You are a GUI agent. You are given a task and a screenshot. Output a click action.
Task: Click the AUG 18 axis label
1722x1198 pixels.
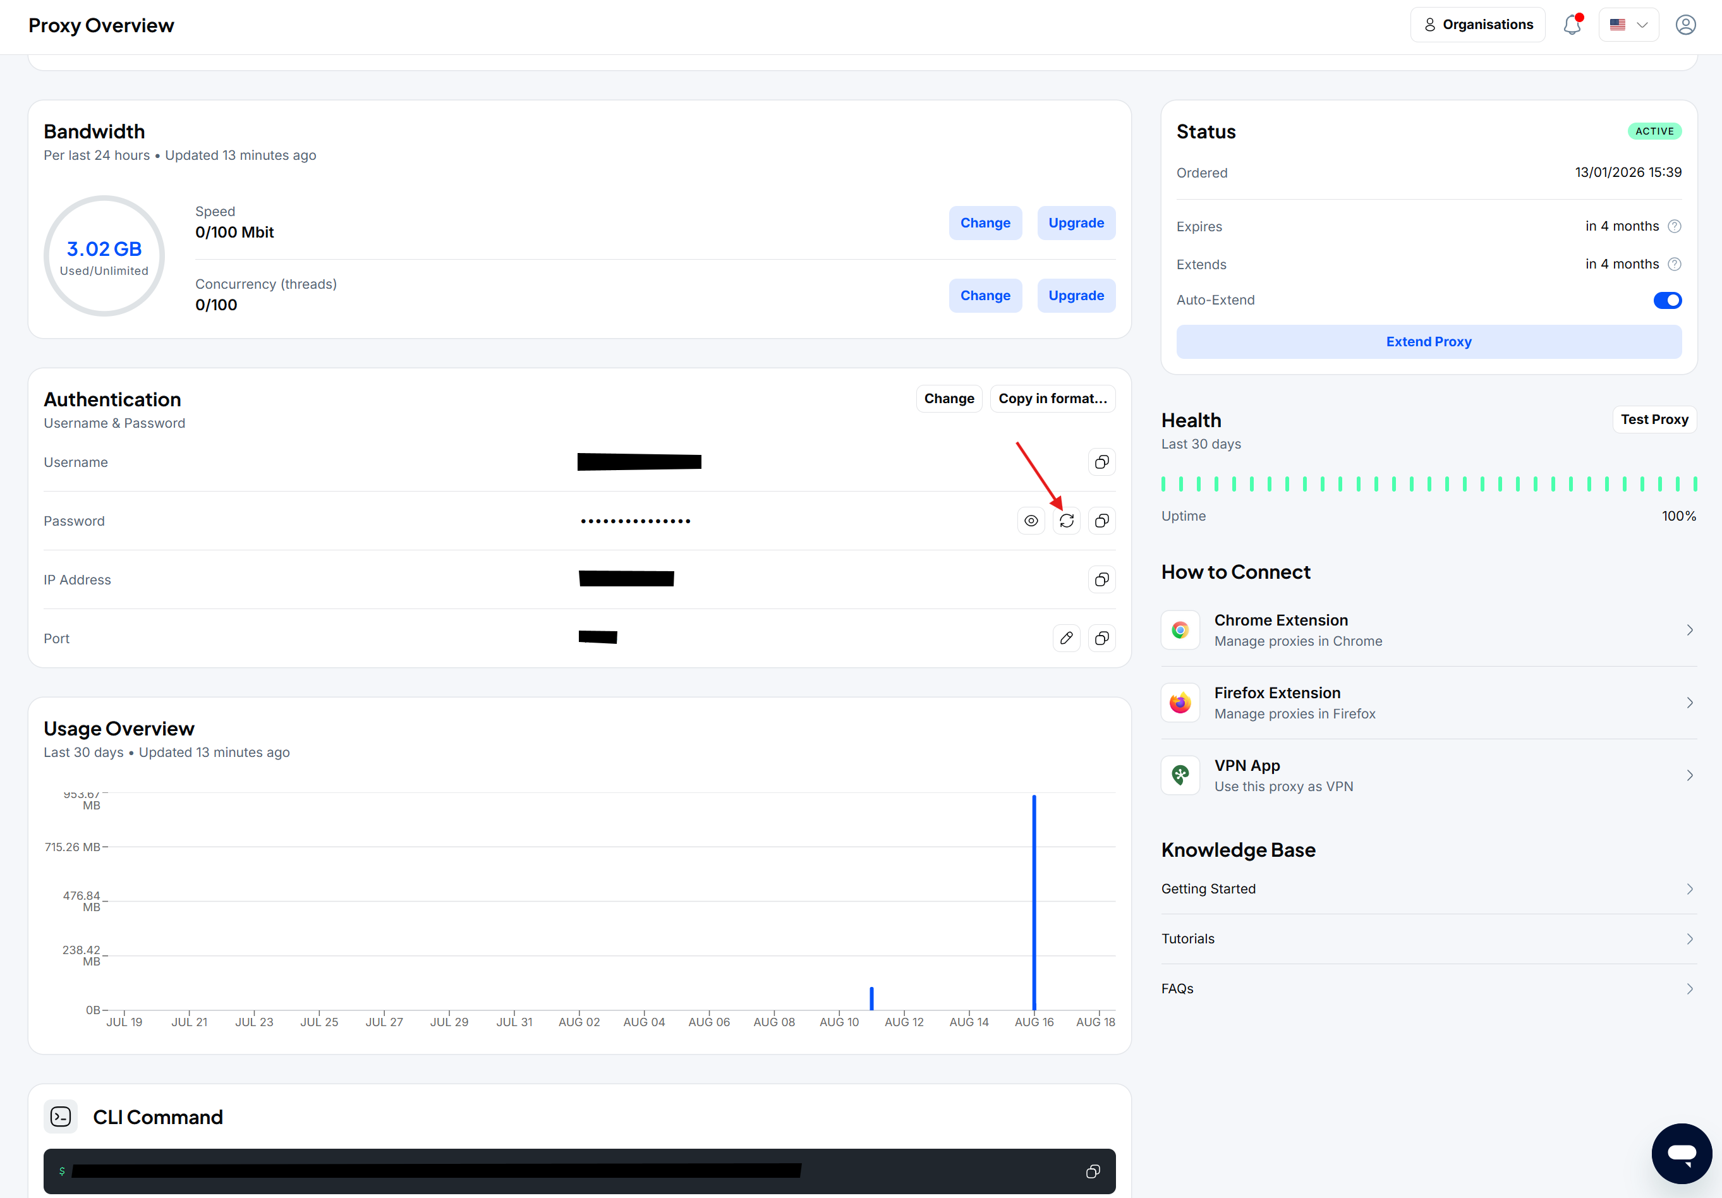pos(1095,1022)
